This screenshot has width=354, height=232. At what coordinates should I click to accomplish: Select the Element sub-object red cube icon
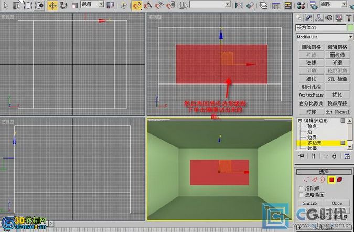click(339, 180)
